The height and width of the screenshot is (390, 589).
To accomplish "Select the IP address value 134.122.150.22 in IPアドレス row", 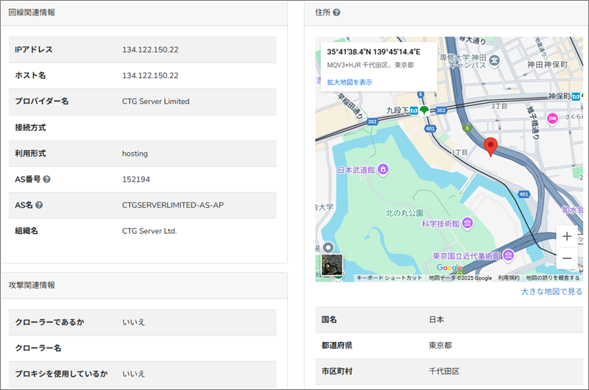I will pos(150,49).
